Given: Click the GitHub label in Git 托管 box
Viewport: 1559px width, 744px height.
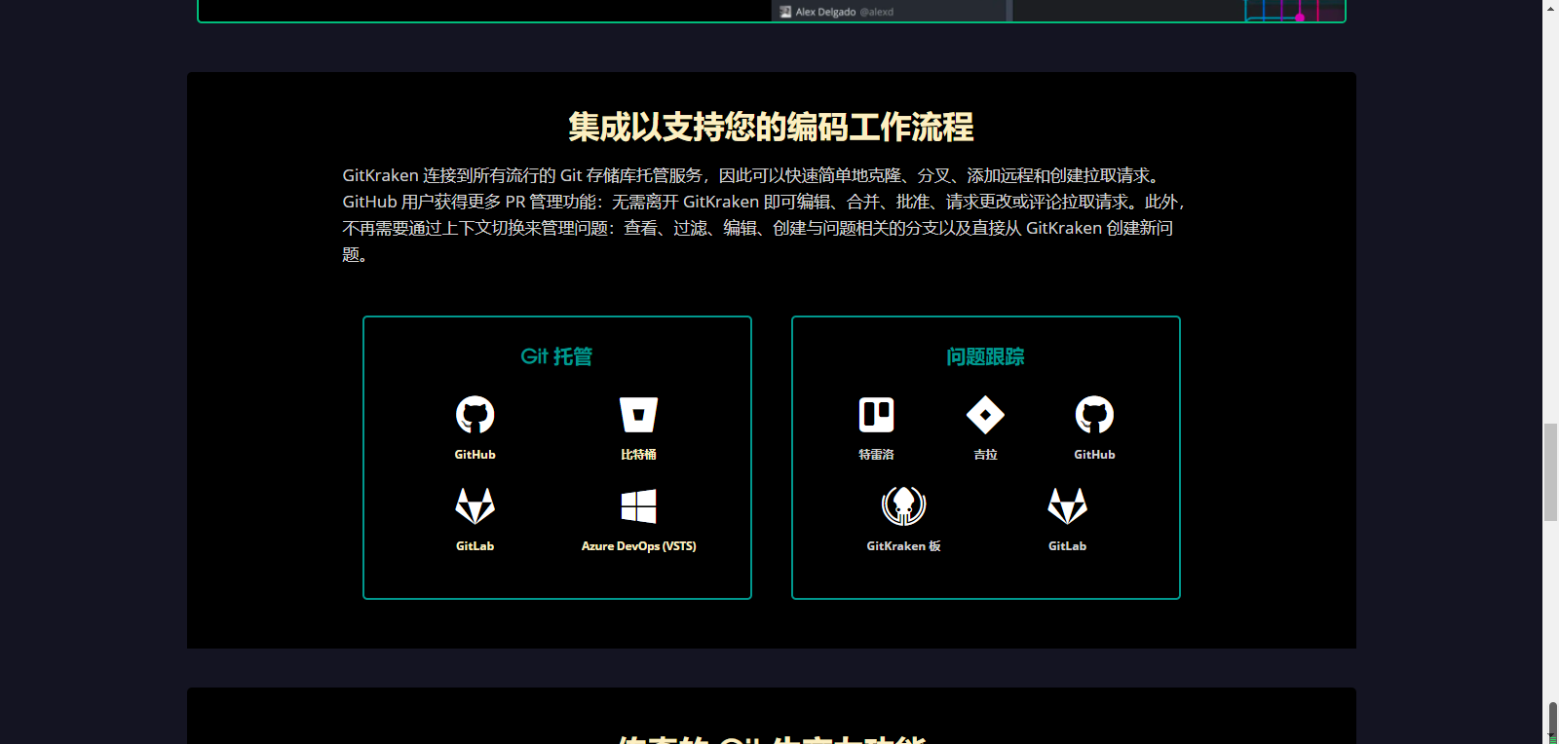Looking at the screenshot, I should [x=475, y=455].
